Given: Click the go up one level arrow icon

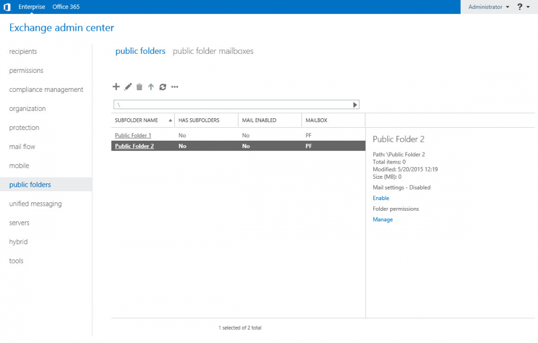Looking at the screenshot, I should coord(151,87).
